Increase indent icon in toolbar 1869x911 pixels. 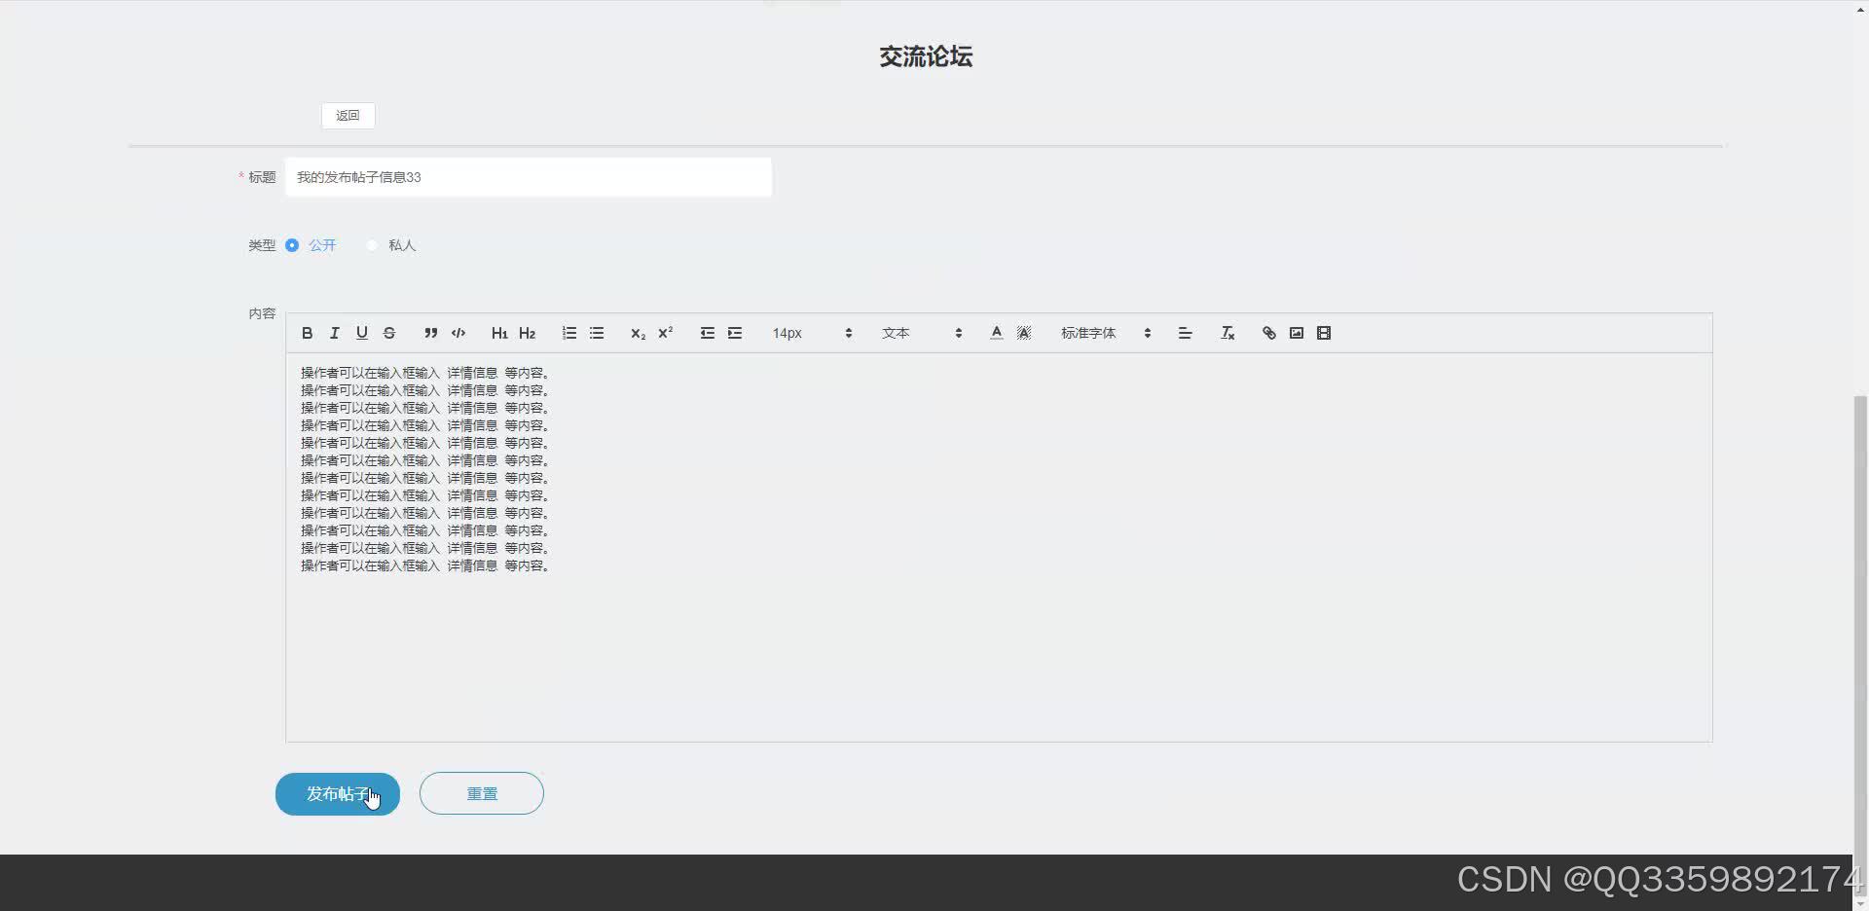(734, 333)
